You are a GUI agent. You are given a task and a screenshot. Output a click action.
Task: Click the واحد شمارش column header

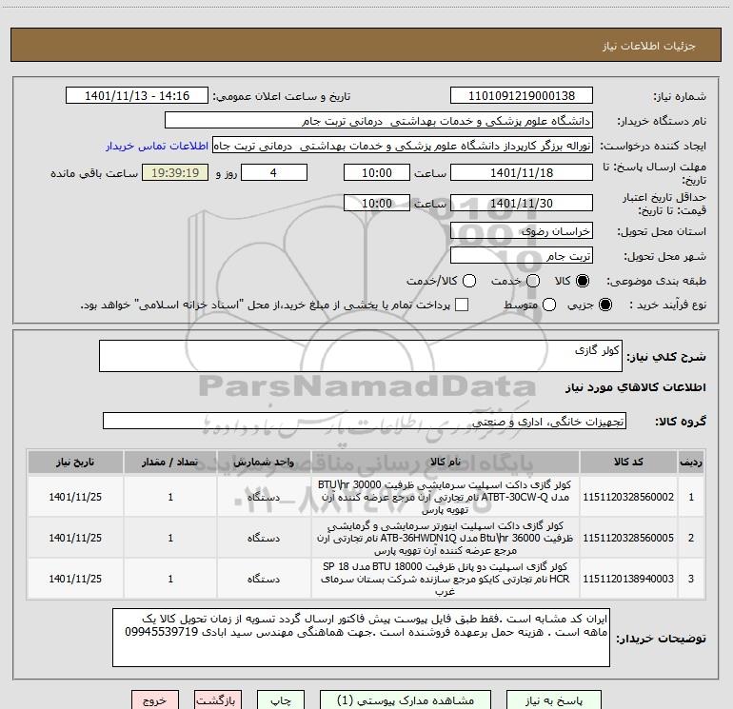[x=264, y=463]
